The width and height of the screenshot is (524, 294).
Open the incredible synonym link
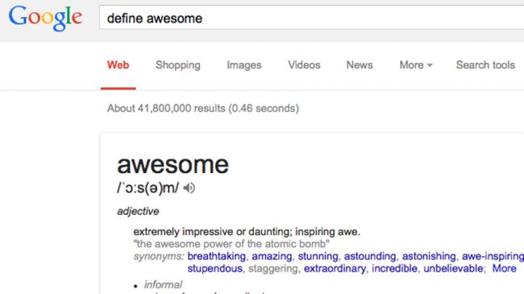point(395,268)
